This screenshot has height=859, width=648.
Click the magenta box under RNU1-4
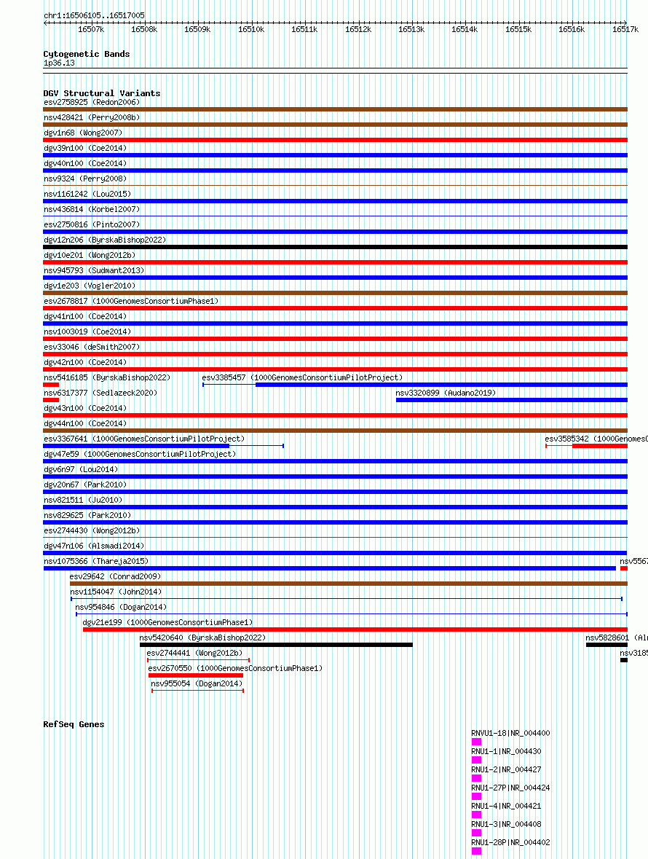coord(476,815)
